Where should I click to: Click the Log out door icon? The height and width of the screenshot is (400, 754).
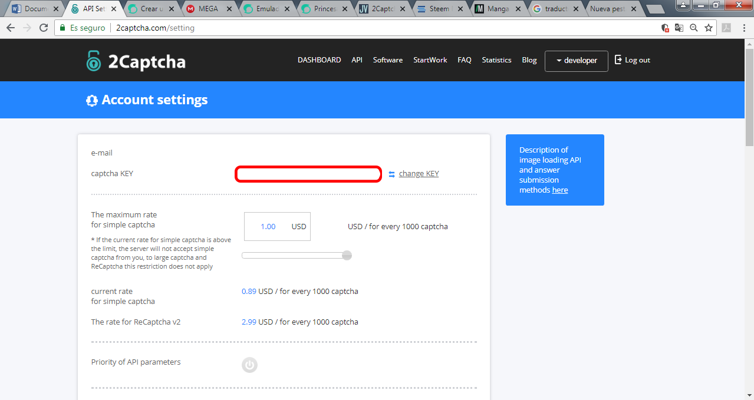[618, 59]
